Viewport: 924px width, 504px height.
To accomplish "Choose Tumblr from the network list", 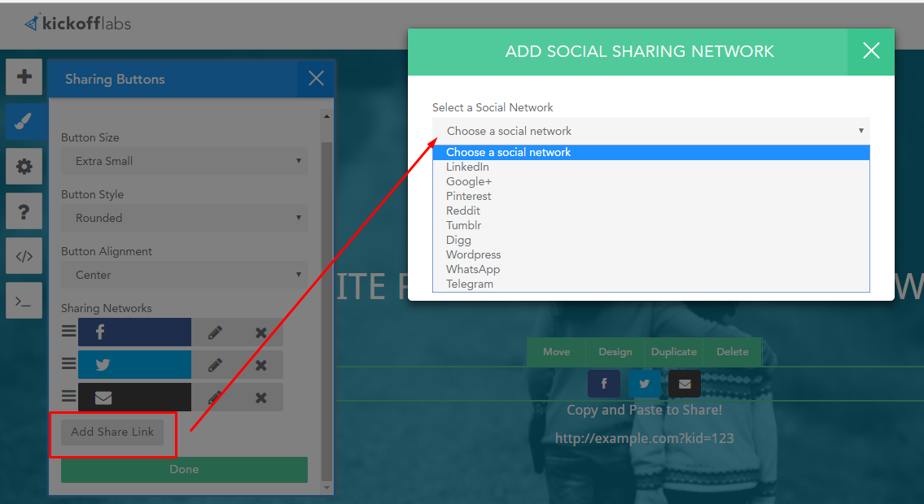I will pos(651,225).
